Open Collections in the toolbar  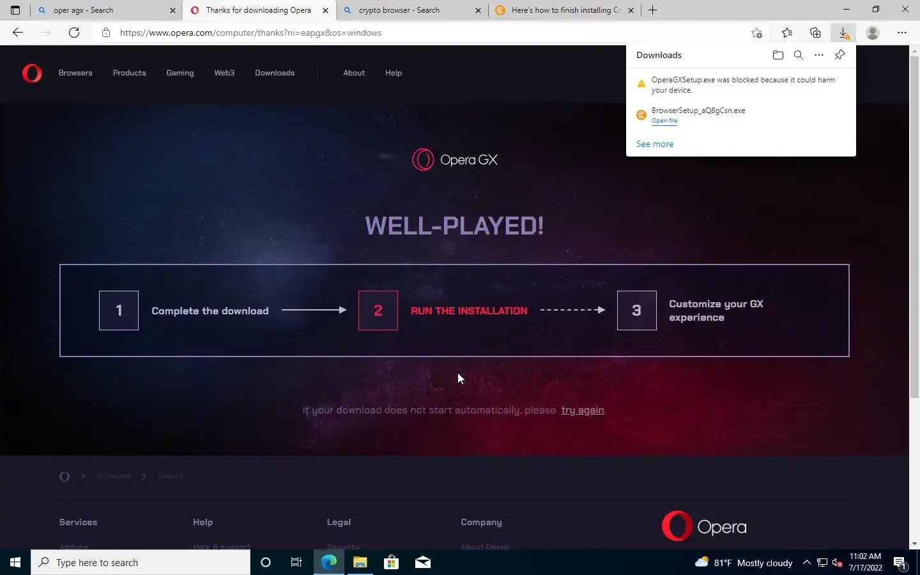815,33
